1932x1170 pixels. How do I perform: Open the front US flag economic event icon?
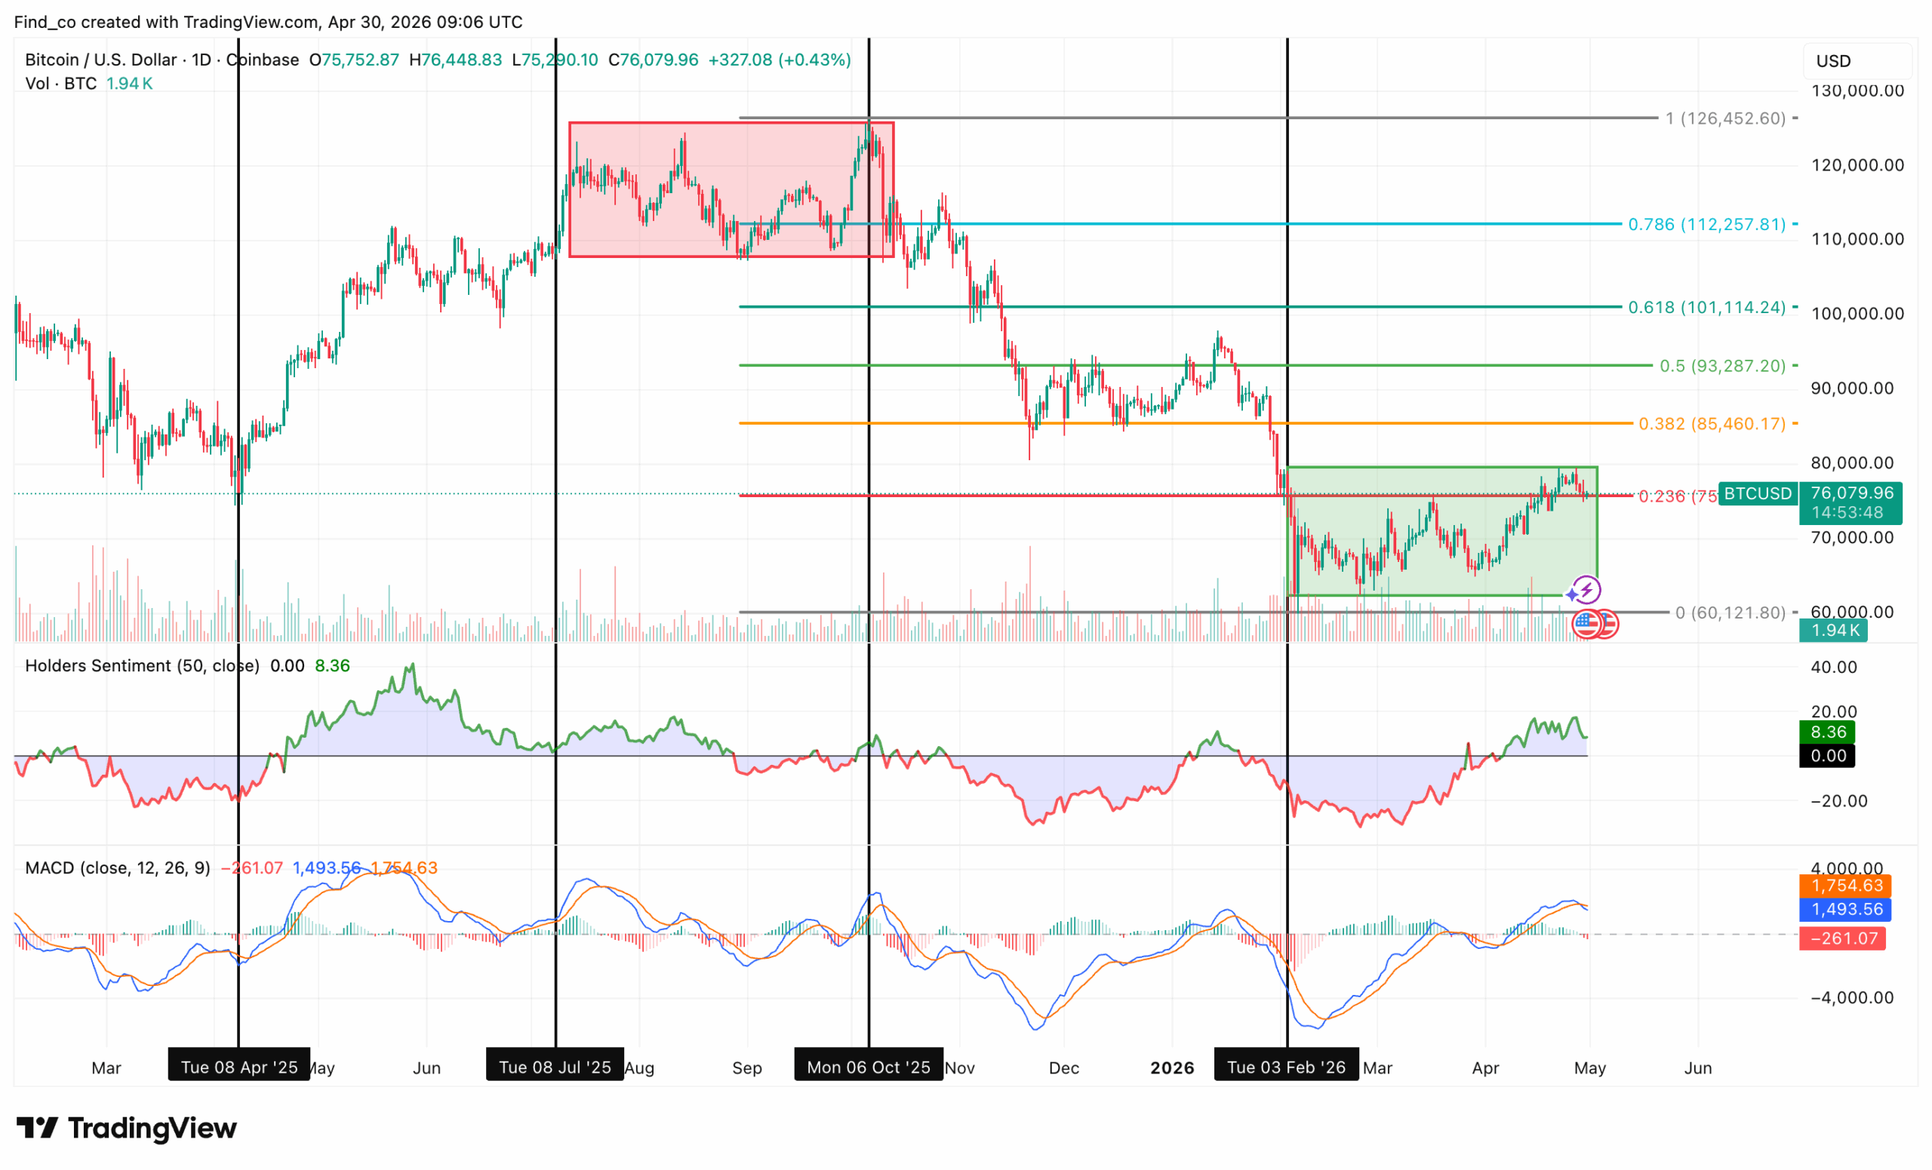tap(1586, 624)
